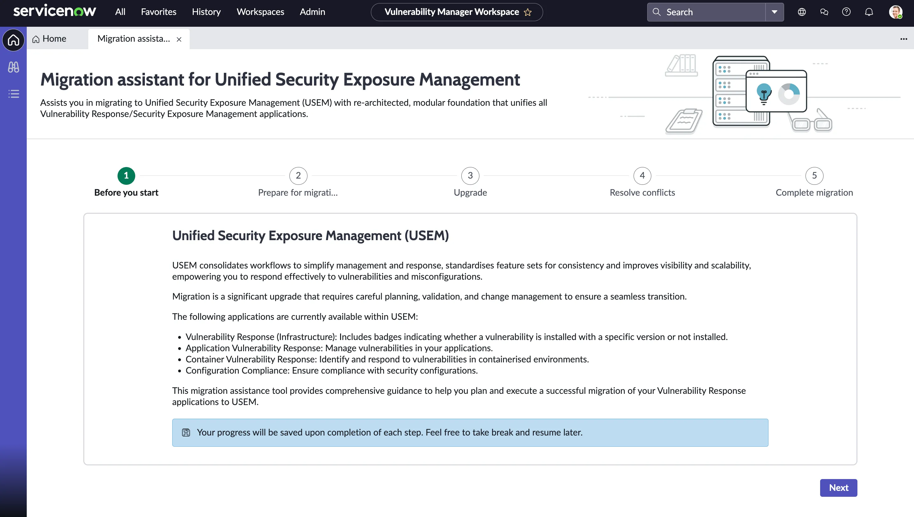This screenshot has height=517, width=914.
Task: Go to step 2 Prepare for migration
Action: tap(298, 176)
